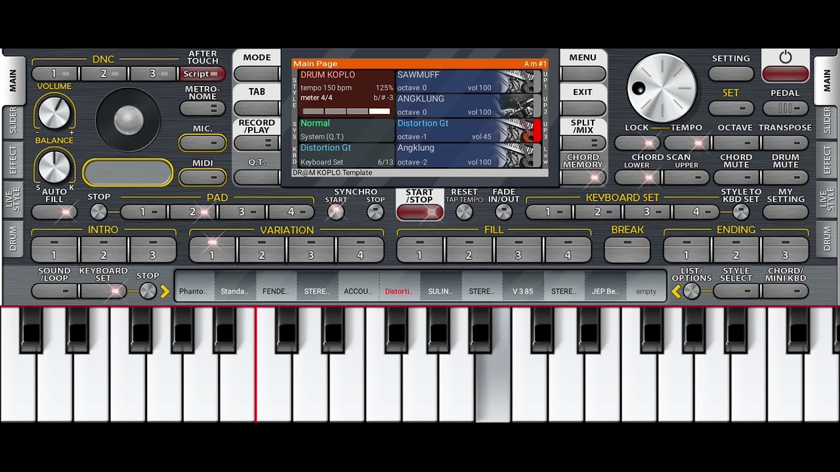Open the left EFFECT side tab

pyautogui.click(x=12, y=160)
